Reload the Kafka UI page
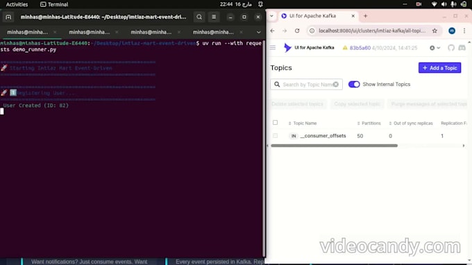The width and height of the screenshot is (472, 265). [297, 31]
